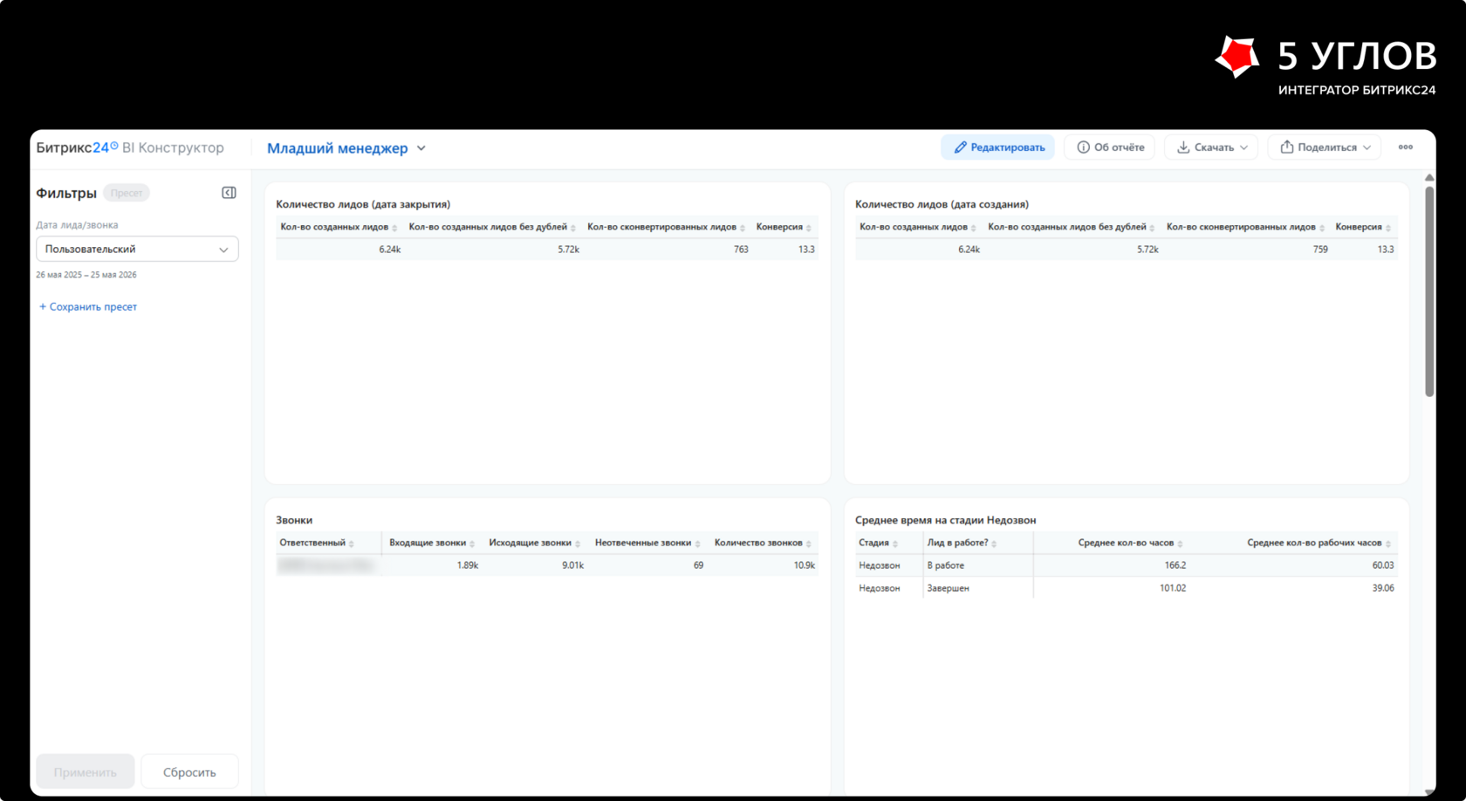Click the 69 unanswered calls value

698,565
